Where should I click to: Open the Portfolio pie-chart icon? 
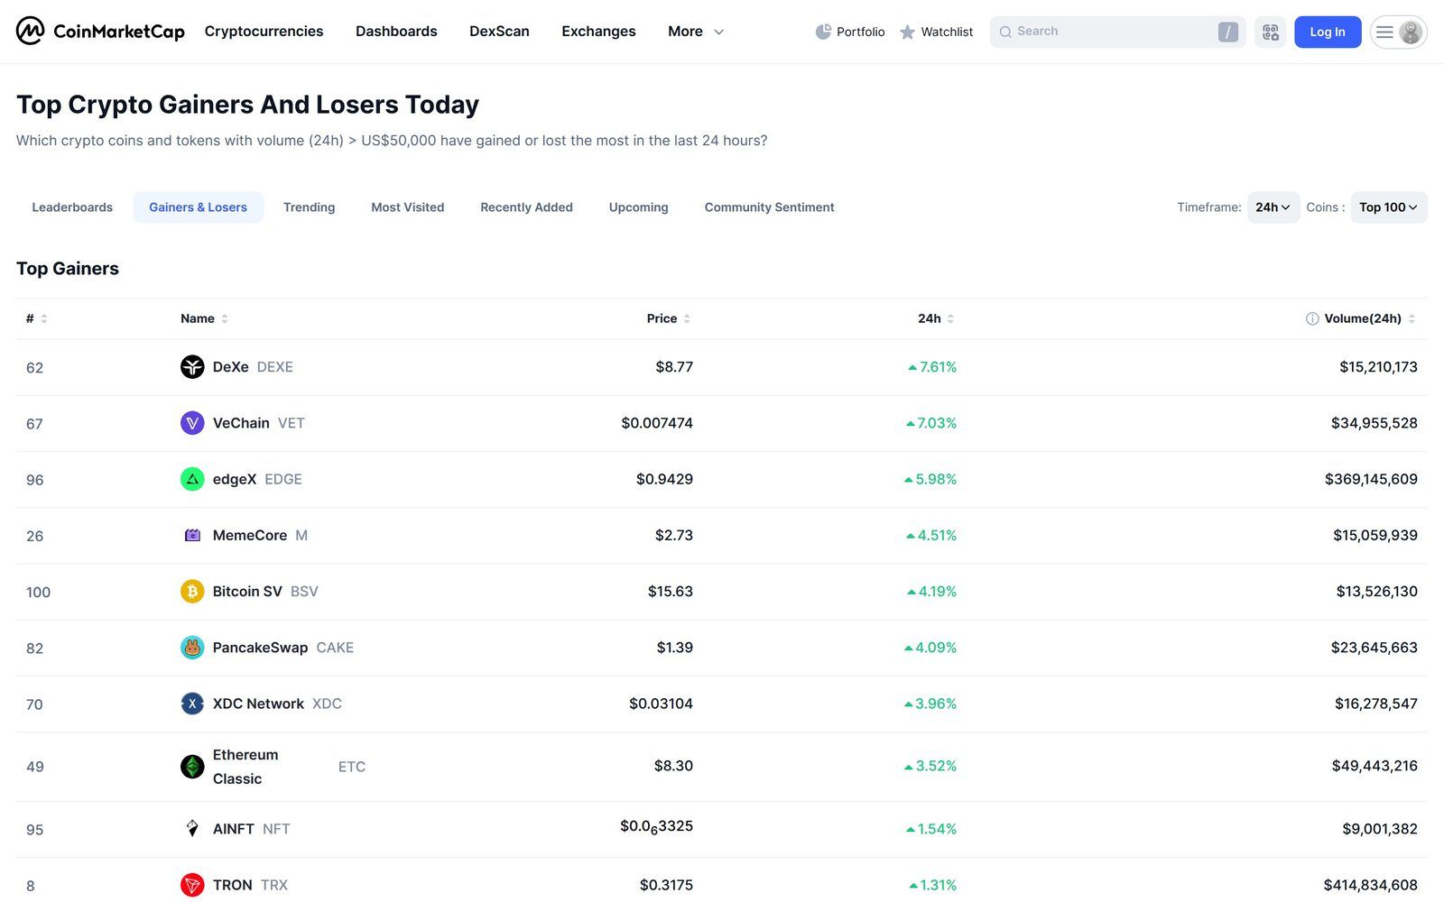click(823, 31)
